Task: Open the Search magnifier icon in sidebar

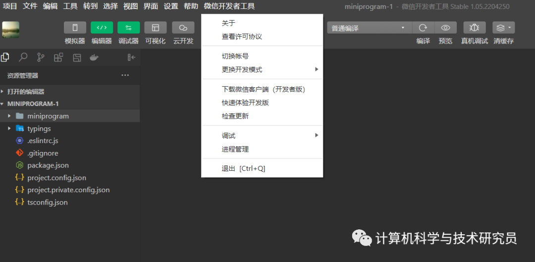Action: click(x=23, y=57)
